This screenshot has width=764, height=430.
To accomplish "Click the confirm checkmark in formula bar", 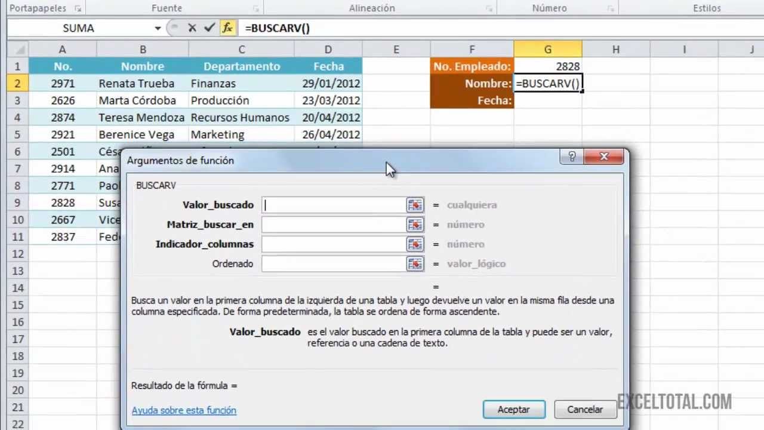I will pos(209,28).
